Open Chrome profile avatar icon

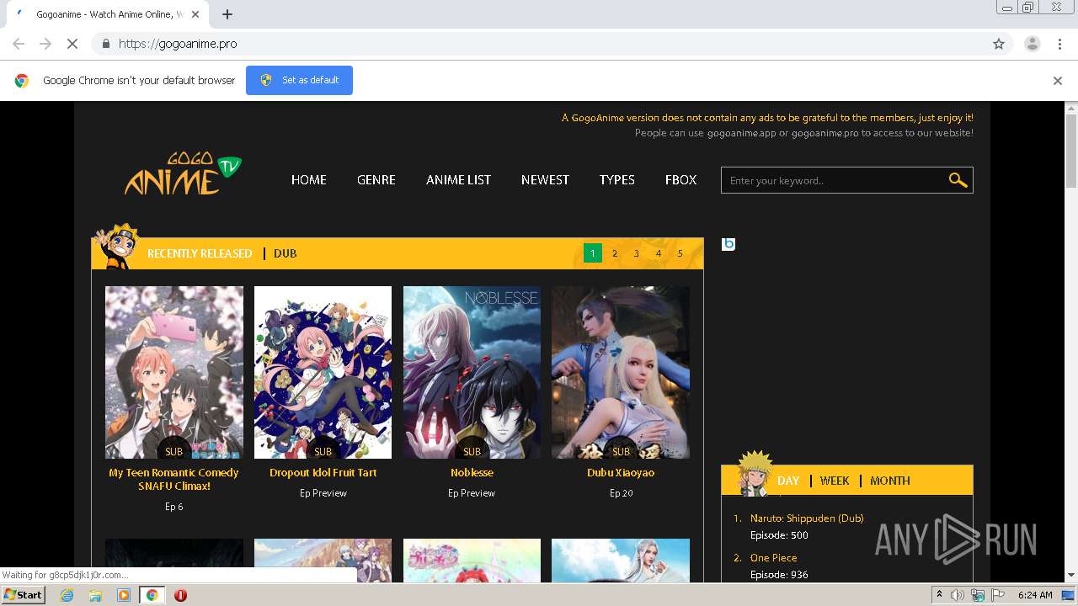click(x=1032, y=44)
